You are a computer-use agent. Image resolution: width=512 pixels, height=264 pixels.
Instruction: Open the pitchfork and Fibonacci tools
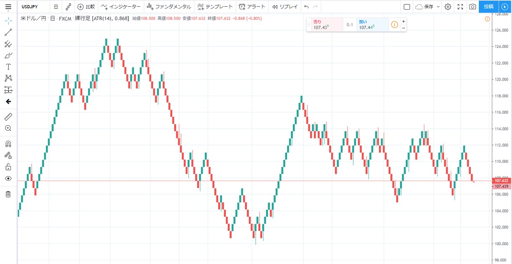click(x=8, y=44)
